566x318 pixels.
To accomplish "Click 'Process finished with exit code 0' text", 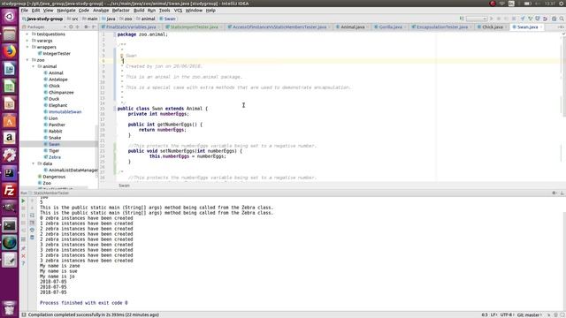I will [84, 303].
